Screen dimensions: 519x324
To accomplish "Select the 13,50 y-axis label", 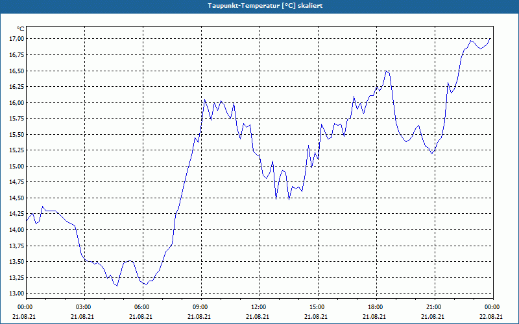I will click(17, 262).
